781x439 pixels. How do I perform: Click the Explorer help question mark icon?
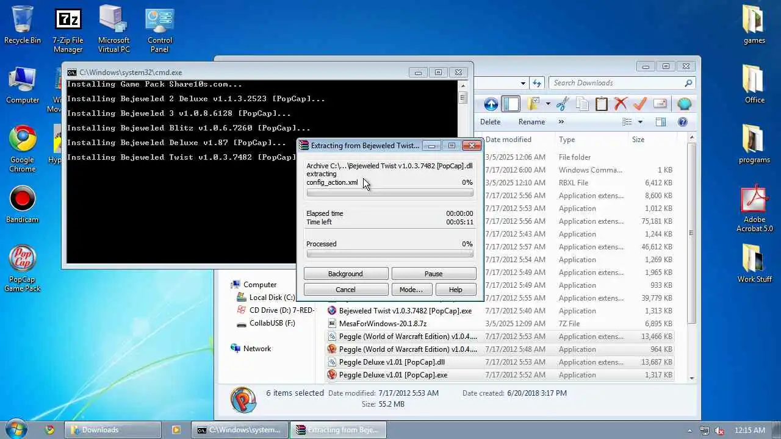click(x=683, y=122)
